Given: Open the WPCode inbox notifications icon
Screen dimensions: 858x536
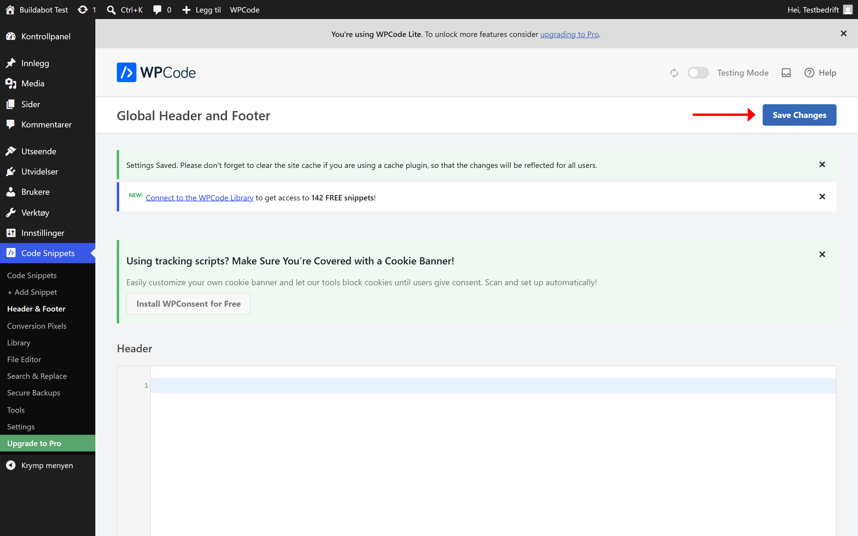Looking at the screenshot, I should [786, 73].
